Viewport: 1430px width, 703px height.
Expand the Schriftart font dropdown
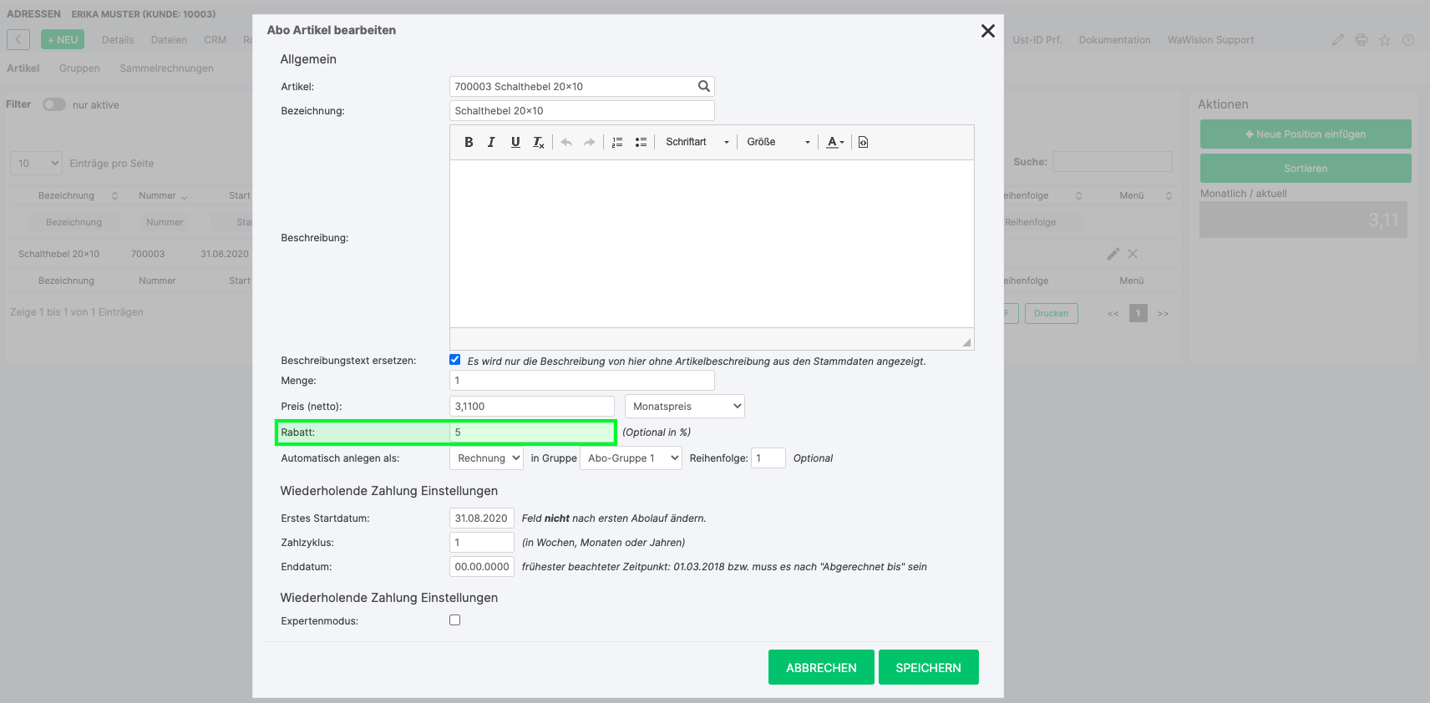click(697, 142)
